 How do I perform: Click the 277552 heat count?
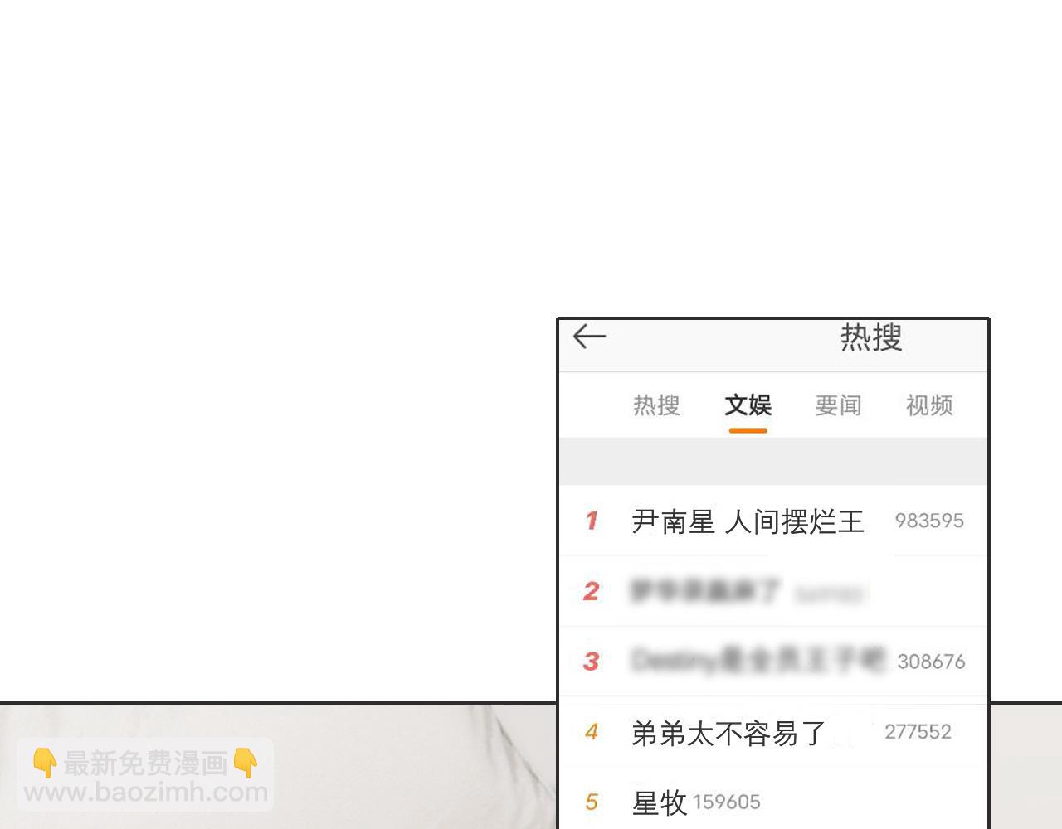coord(918,732)
